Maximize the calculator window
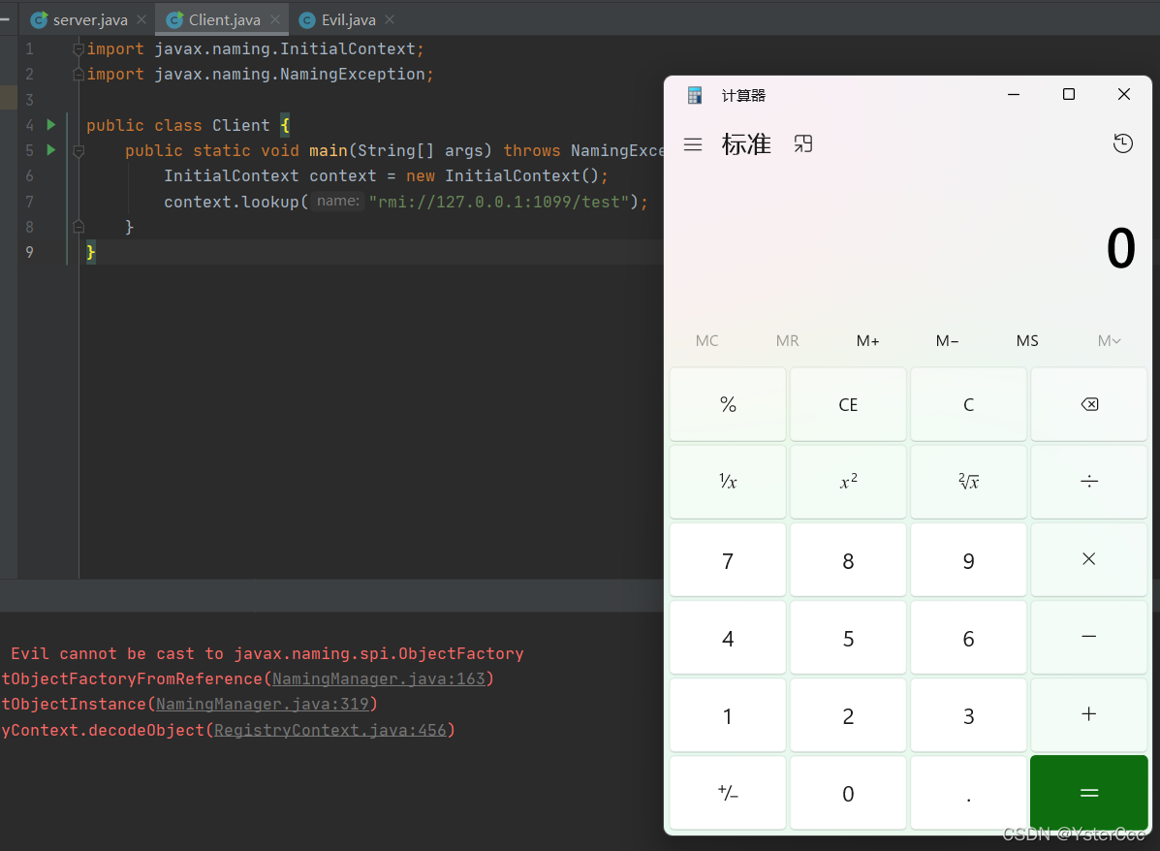The height and width of the screenshot is (851, 1160). (x=1068, y=94)
